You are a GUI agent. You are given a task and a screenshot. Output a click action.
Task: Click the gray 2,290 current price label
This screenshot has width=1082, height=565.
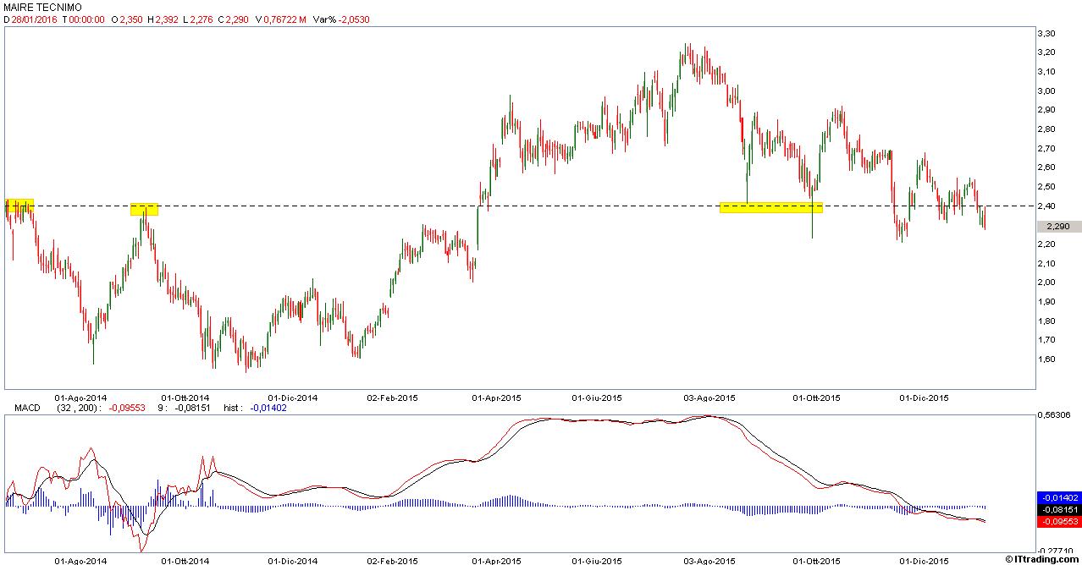click(1058, 227)
